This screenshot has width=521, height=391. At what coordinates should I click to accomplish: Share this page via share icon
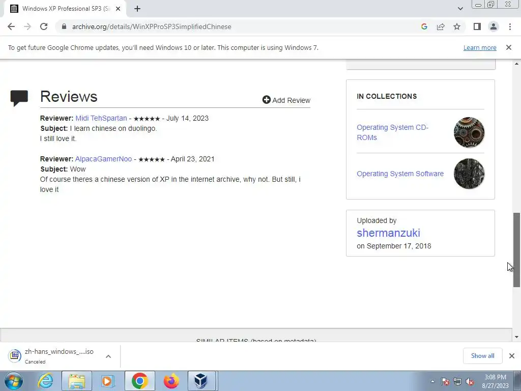click(x=441, y=26)
